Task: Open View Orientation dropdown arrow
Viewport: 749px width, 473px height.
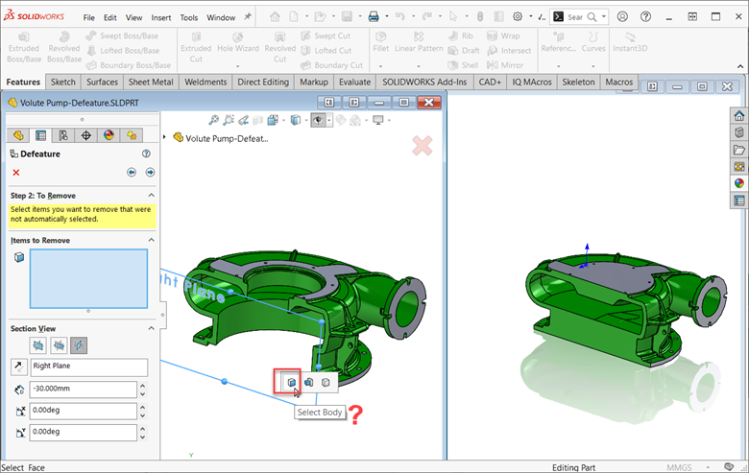Action: coord(283,120)
